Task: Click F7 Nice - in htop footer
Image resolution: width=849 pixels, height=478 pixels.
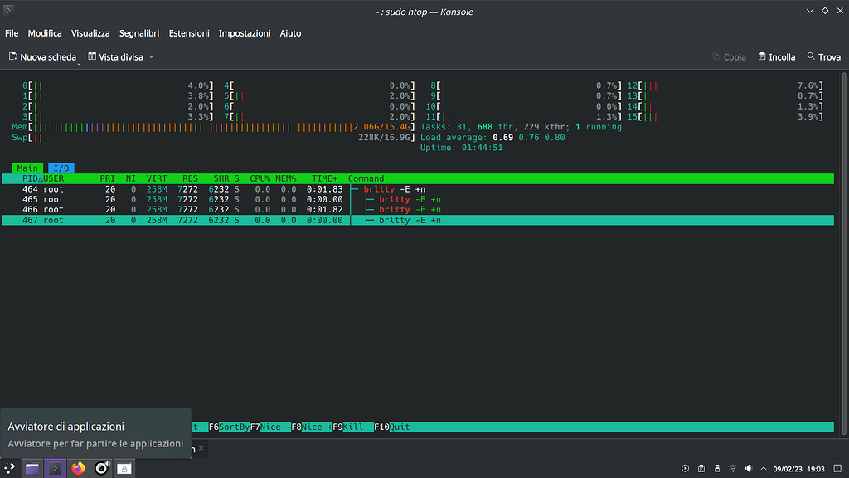Action: (x=270, y=427)
